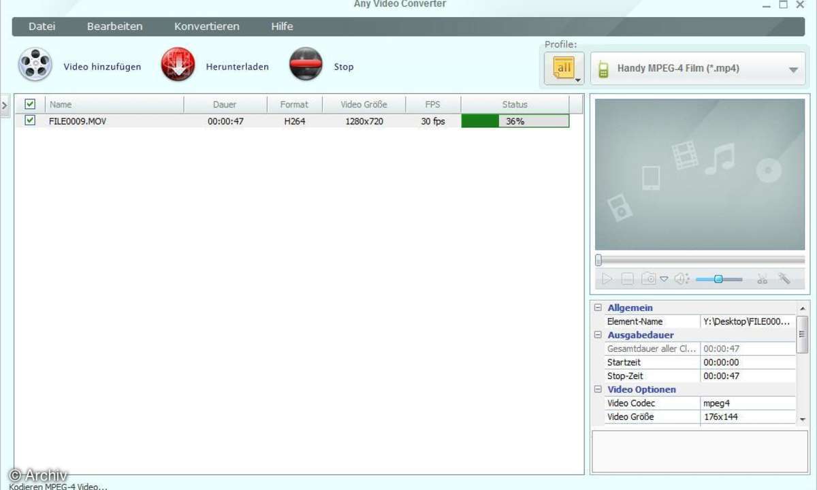Click the 00:00:47 duration in the FILE0009.MOV row
This screenshot has height=490, width=817.
coord(225,121)
